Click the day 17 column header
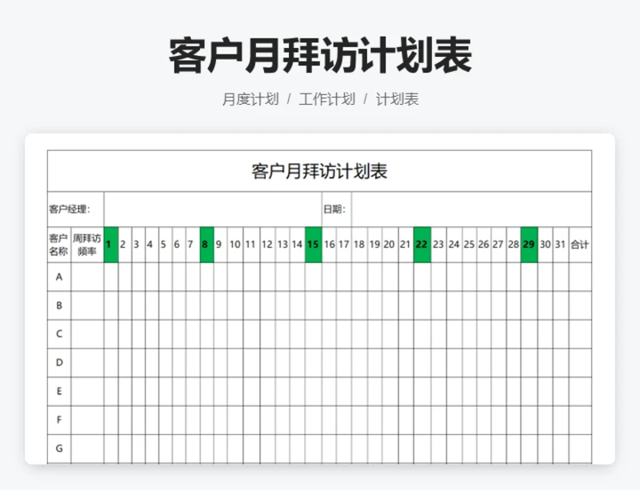 [x=344, y=245]
